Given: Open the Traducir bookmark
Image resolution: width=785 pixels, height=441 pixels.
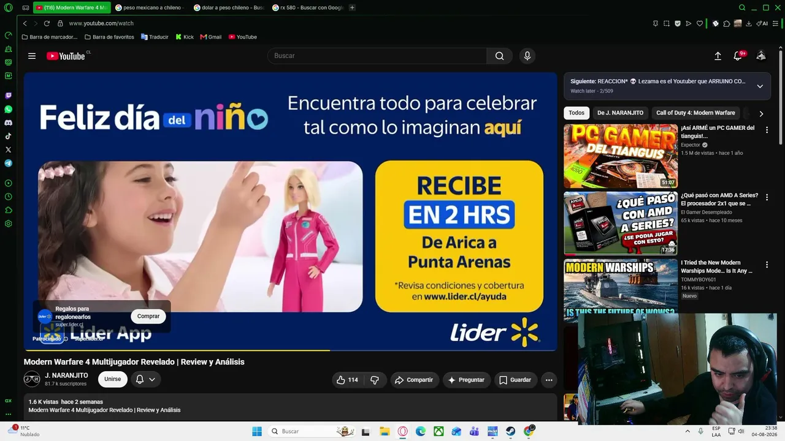Looking at the screenshot, I should pyautogui.click(x=155, y=37).
